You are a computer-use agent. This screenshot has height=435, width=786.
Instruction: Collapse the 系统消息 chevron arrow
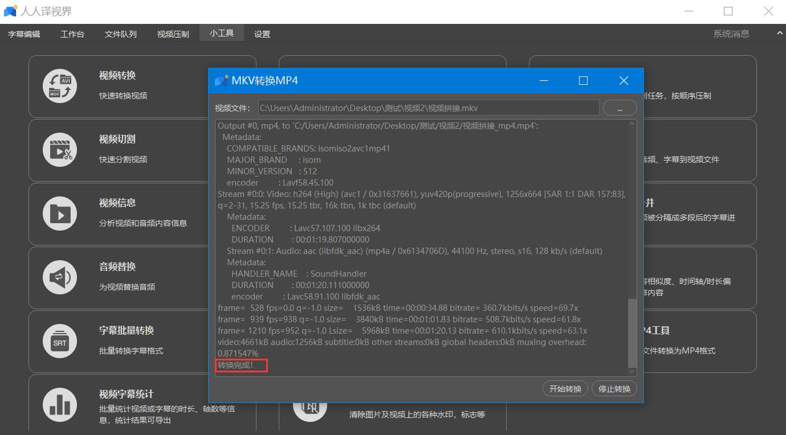click(x=780, y=34)
